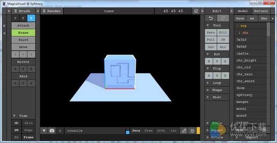Expand the Shape section
Image resolution: width=277 pixels, height=143 pixels.
[x=208, y=90]
